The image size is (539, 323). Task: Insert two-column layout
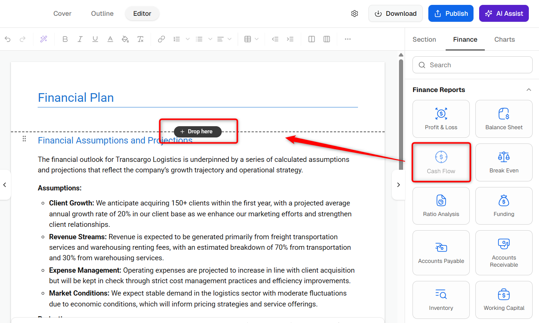coord(312,39)
